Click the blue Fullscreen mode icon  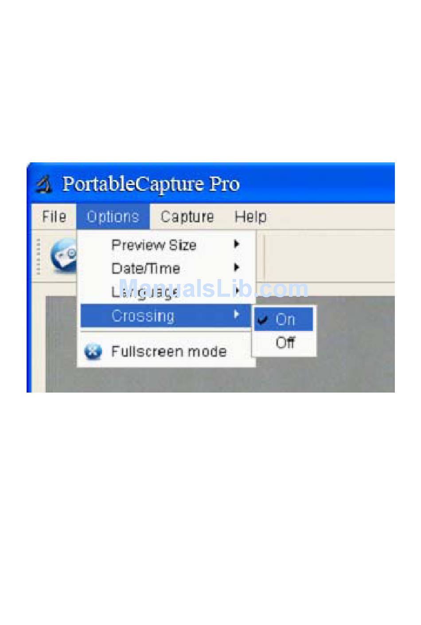click(x=93, y=352)
